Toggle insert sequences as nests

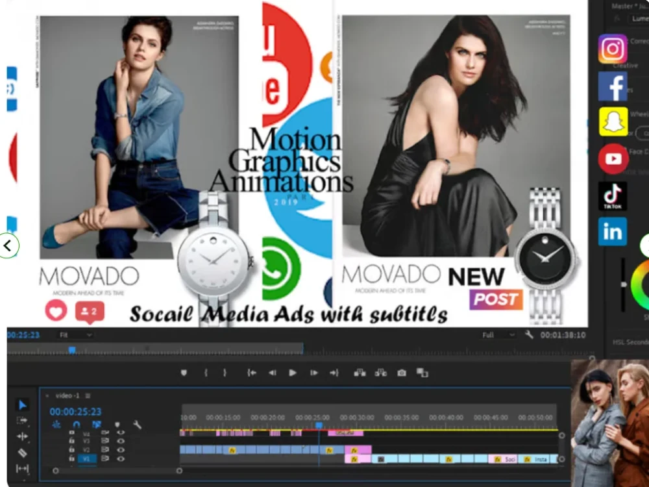point(56,425)
